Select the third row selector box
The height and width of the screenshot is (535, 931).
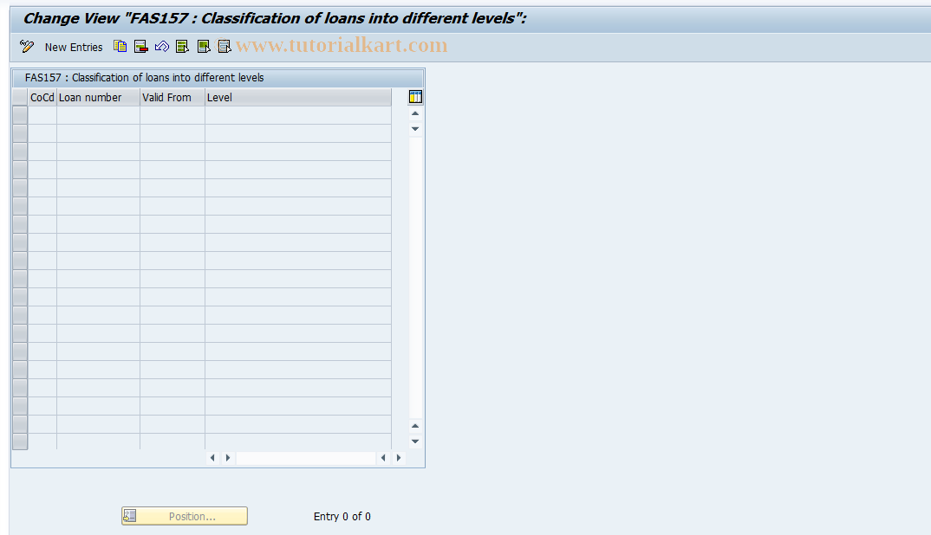coord(20,151)
